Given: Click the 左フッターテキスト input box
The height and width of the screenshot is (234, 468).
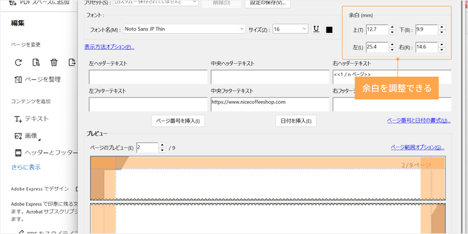Looking at the screenshot, I should point(148,104).
